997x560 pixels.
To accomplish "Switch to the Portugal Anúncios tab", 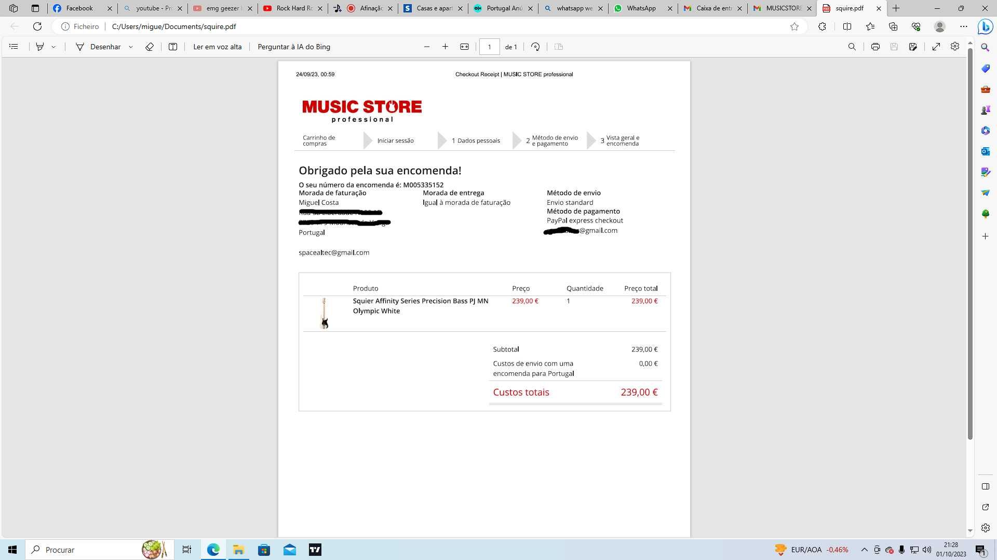I will (502, 8).
